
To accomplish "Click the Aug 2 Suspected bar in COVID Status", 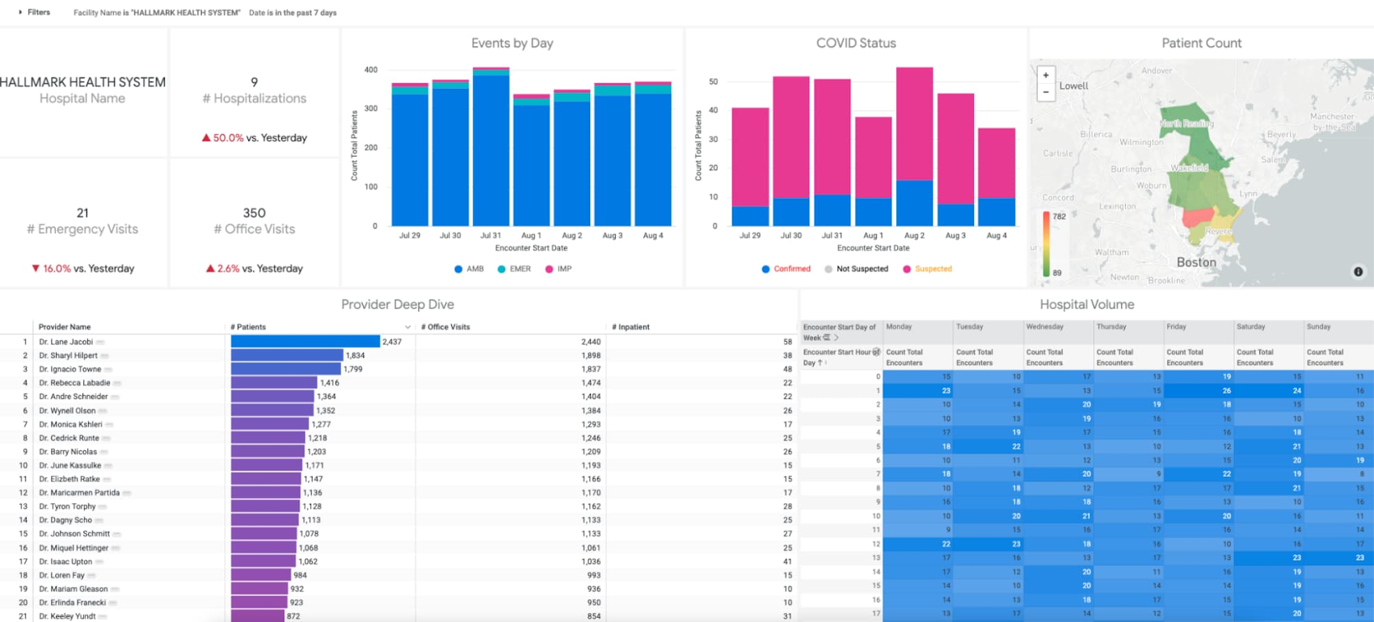I will coord(914,124).
